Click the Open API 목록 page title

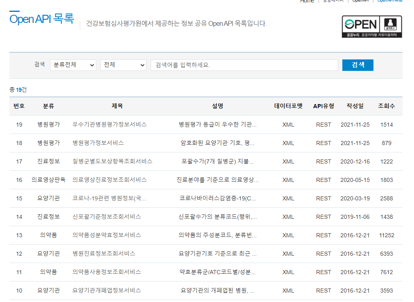coord(42,19)
